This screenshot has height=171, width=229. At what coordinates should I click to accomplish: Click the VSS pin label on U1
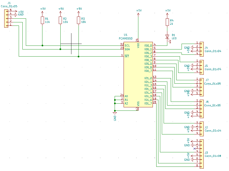(x=138, y=104)
